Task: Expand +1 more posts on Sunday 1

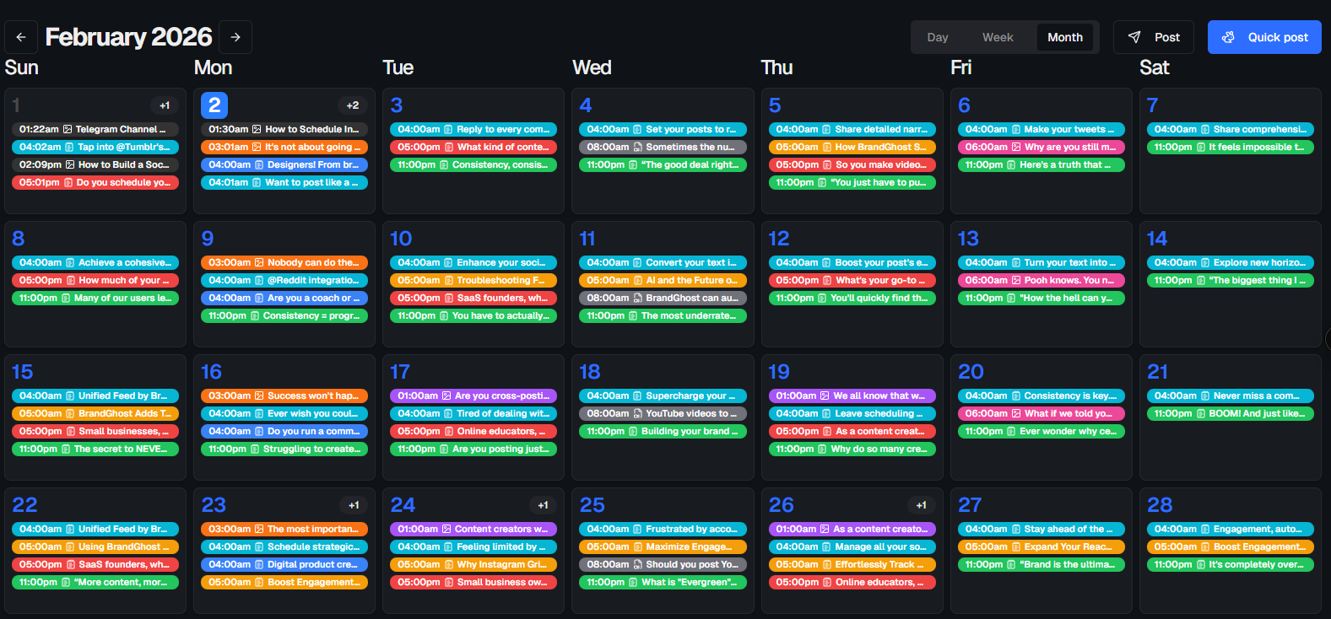Action: click(x=165, y=105)
